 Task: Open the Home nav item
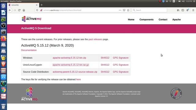[131, 20]
